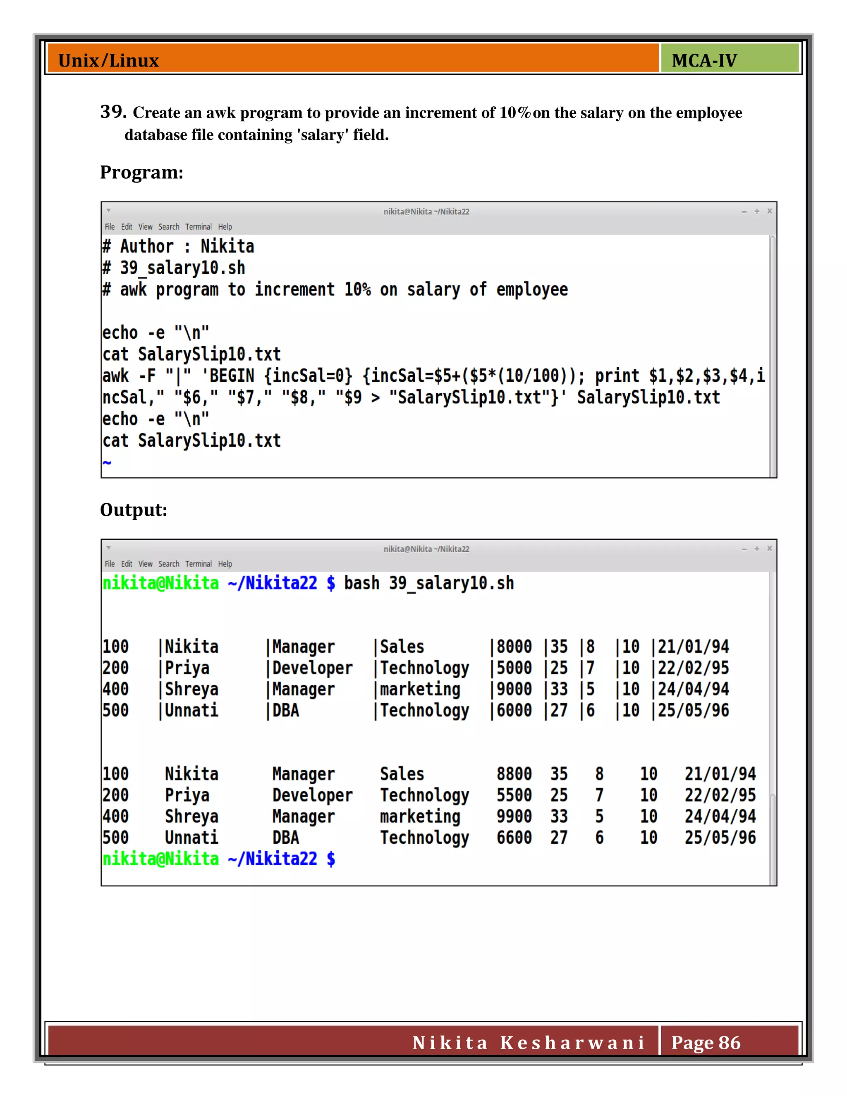Open View menu in Output terminal window
847x1096 pixels.
pyautogui.click(x=145, y=564)
